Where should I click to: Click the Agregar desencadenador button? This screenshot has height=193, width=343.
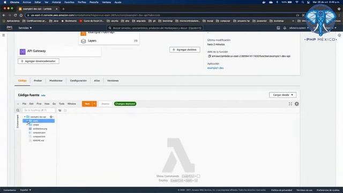(39, 61)
